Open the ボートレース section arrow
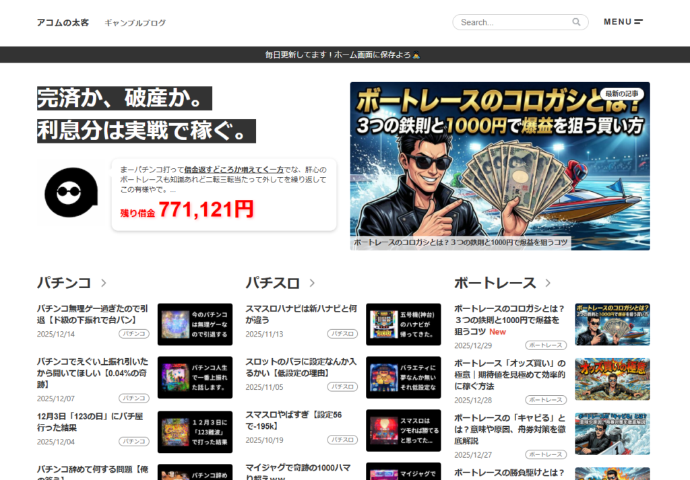This screenshot has width=690, height=480. (x=547, y=283)
